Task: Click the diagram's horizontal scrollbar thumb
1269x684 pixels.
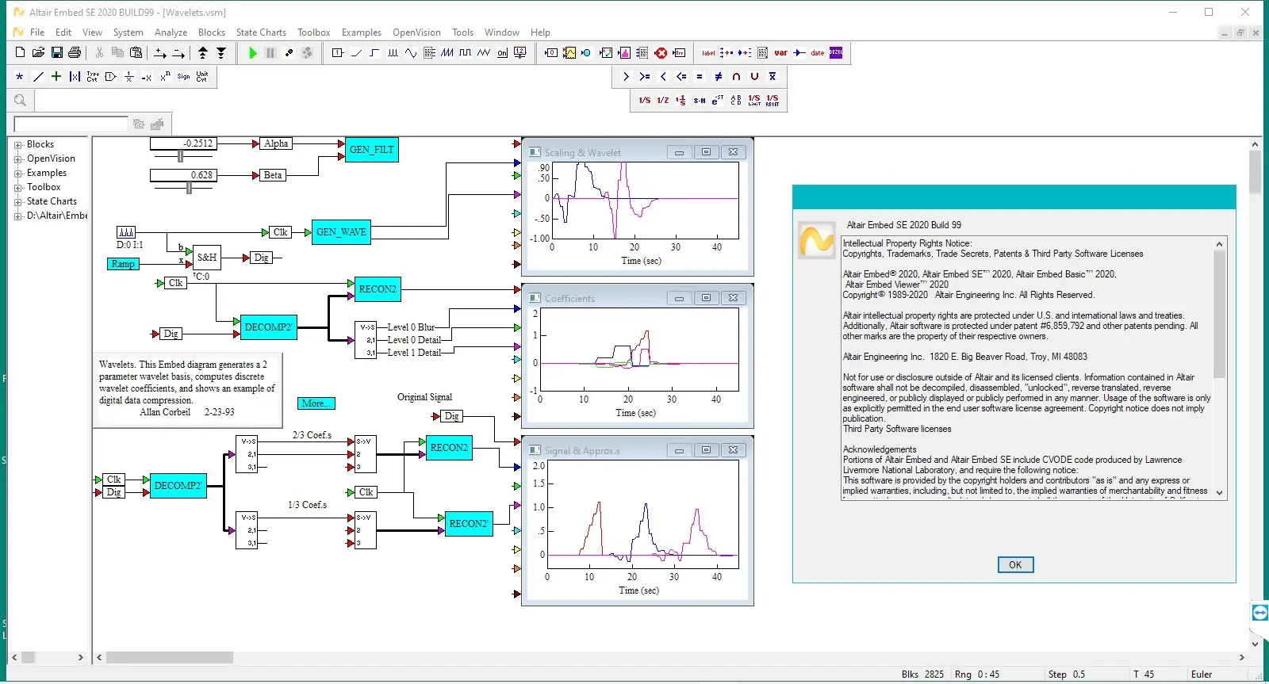Action: pyautogui.click(x=170, y=658)
